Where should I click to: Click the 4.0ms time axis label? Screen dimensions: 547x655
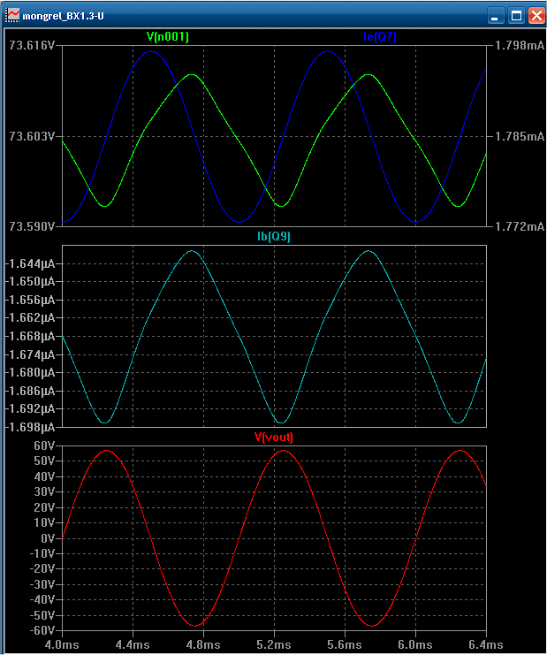[x=62, y=645]
